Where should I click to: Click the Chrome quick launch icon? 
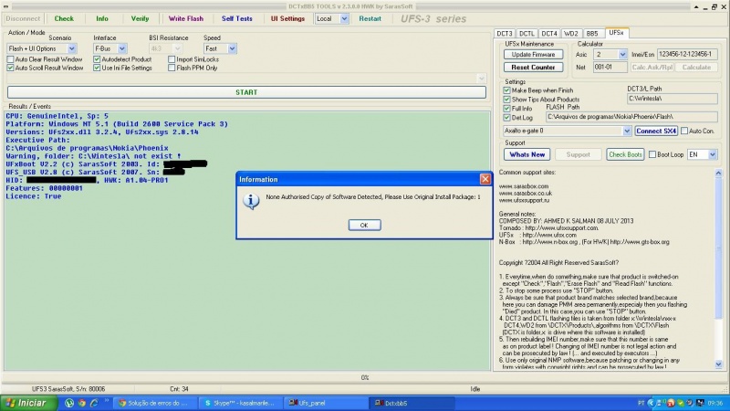coord(82,403)
